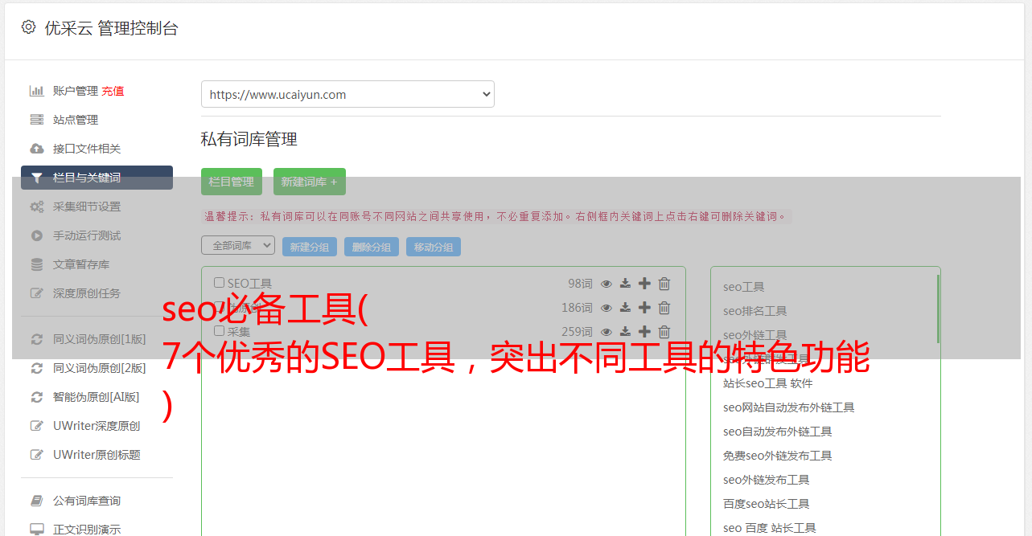Check the SEO工具 library checkbox

coord(219,283)
